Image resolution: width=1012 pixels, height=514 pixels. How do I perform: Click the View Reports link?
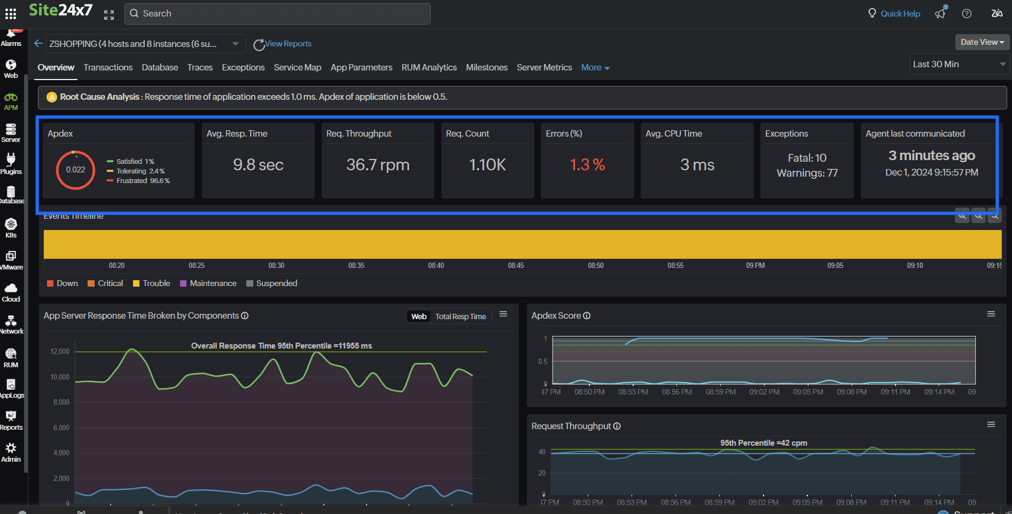(x=288, y=44)
